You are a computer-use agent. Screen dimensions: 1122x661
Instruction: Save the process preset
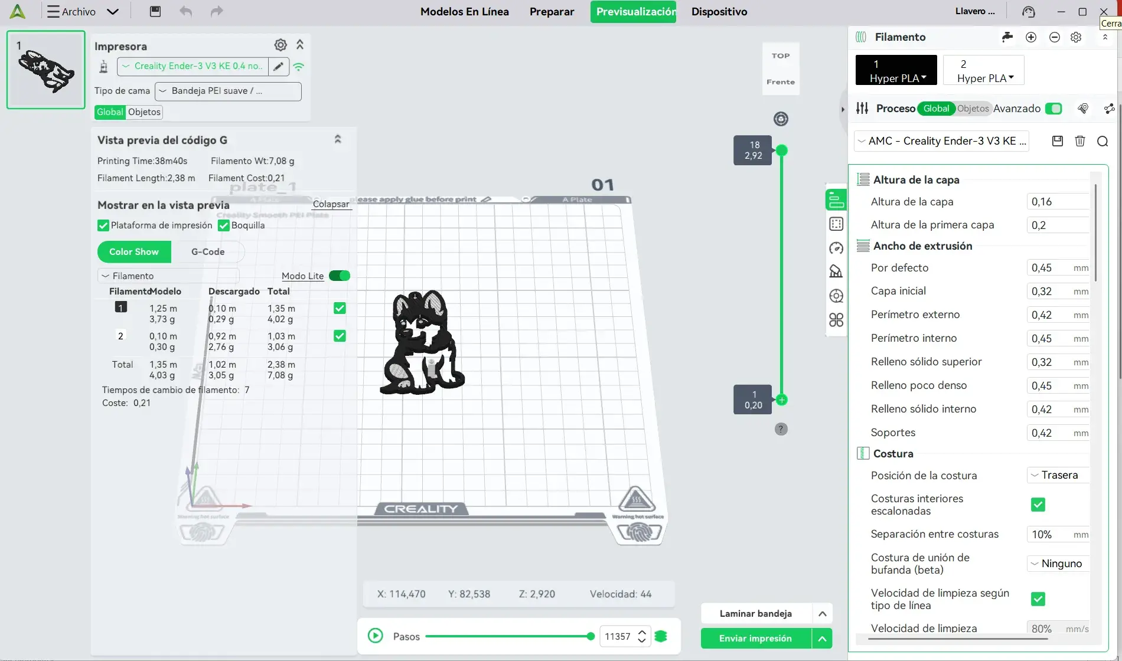[x=1058, y=141]
